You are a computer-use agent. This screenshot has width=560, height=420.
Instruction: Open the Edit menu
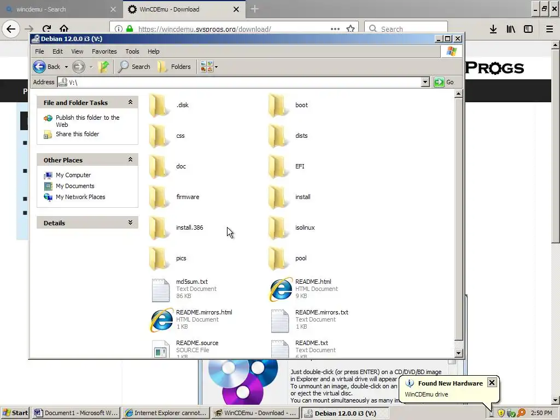coord(57,51)
